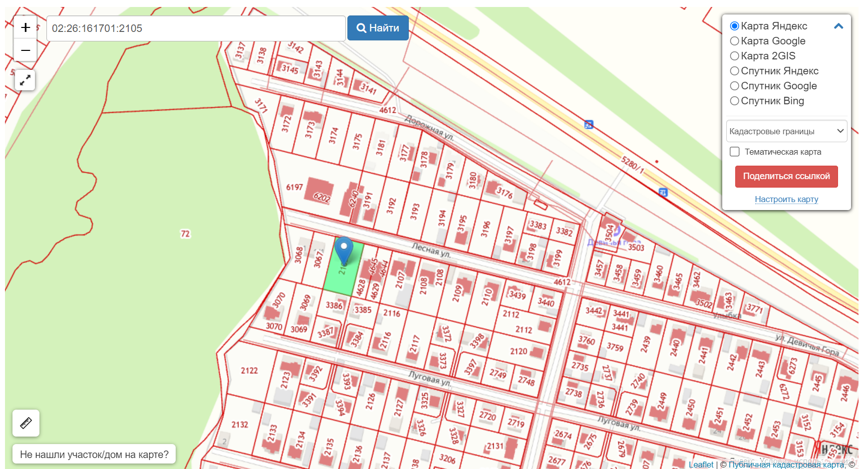Screen dimensions: 861x469
Task: Click Не нашли участок/дом на карте button
Action: click(94, 455)
